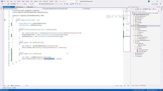Click the Save All toolbar icon

pos(15,4)
